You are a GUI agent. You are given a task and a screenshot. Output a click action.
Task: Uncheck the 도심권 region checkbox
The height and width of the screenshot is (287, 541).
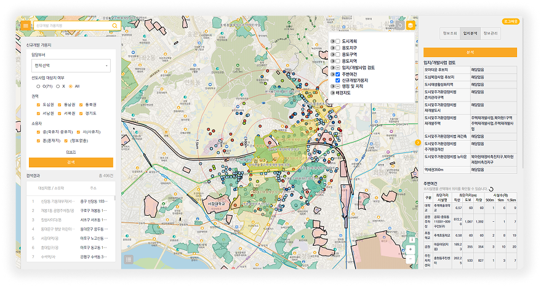tap(38, 104)
